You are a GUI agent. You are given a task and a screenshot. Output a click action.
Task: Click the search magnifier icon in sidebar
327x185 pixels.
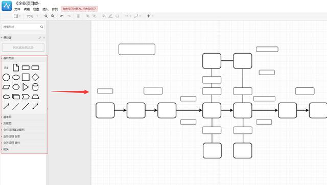[42, 27]
